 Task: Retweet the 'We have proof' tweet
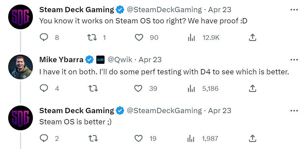click(92, 38)
